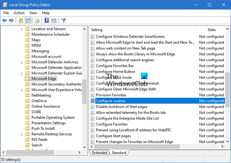The height and width of the screenshot is (163, 231).
Task: Select Online Assistance tree folder
Action: click(x=46, y=106)
